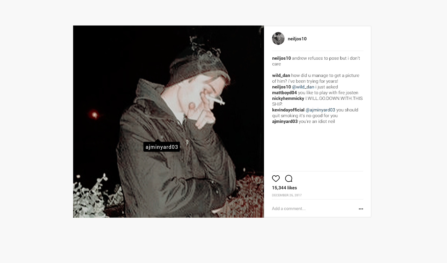
Task: Open the nickyhemmicky commenter profile
Action: click(x=288, y=98)
